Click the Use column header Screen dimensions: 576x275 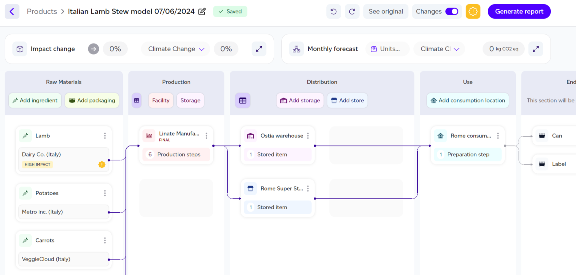(468, 82)
